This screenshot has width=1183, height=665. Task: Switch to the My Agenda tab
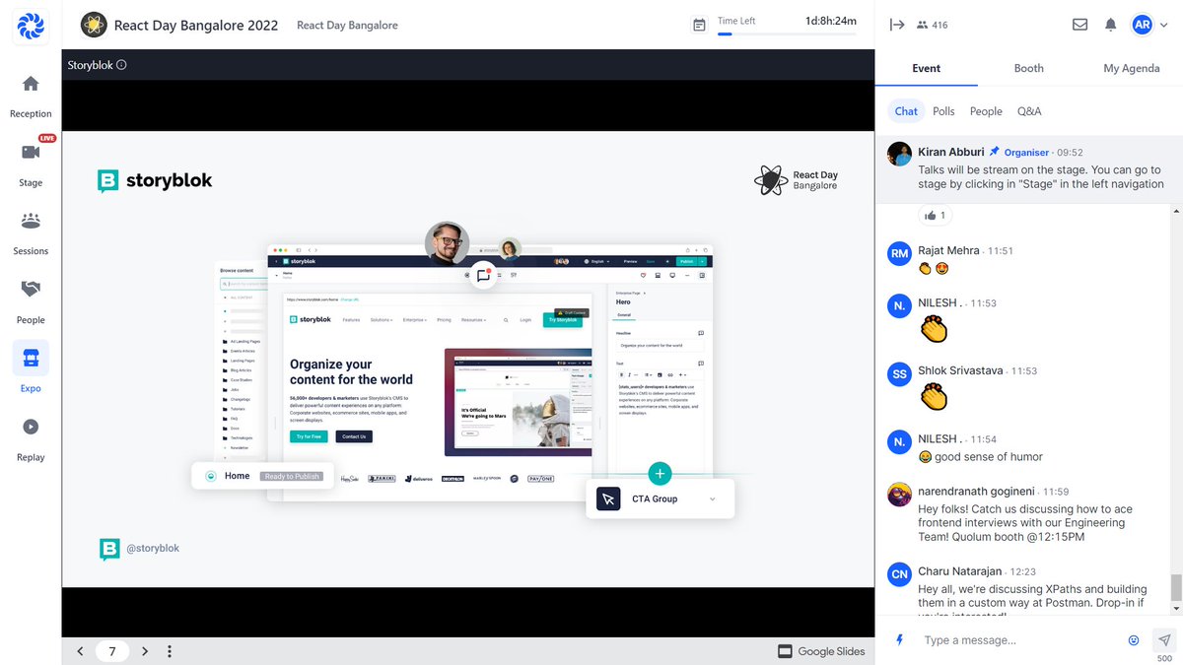[x=1132, y=68]
